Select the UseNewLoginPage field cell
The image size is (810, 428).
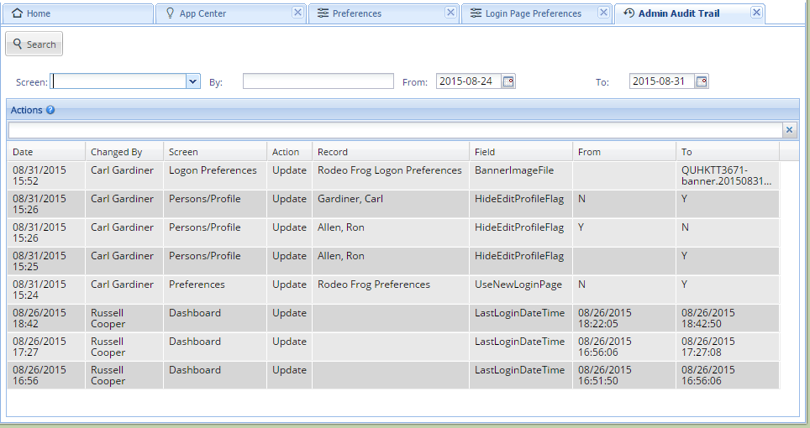click(521, 290)
